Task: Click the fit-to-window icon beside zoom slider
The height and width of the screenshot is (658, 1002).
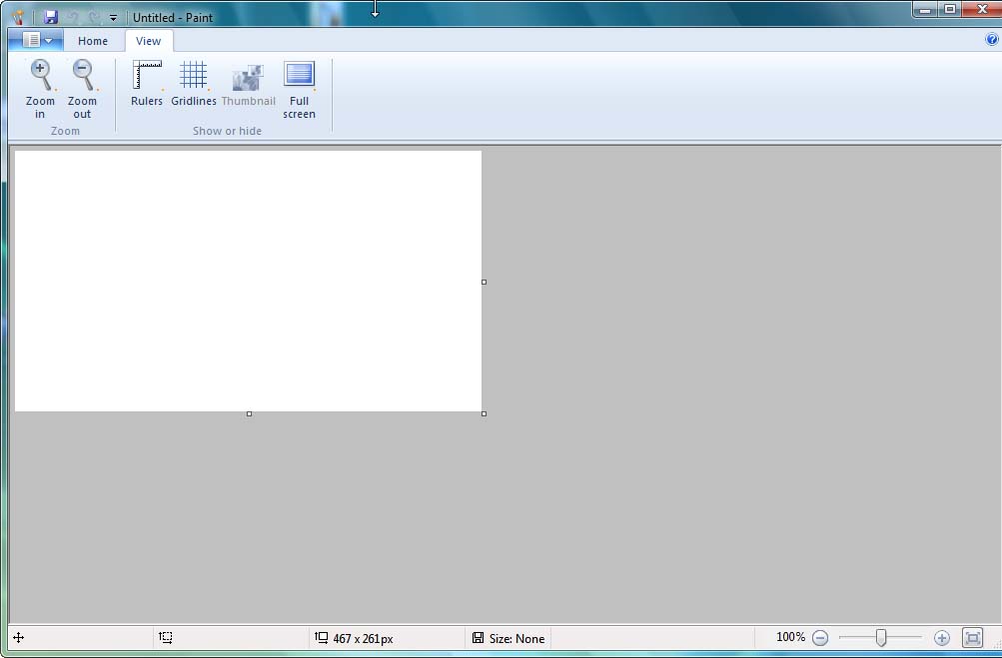Action: [972, 637]
